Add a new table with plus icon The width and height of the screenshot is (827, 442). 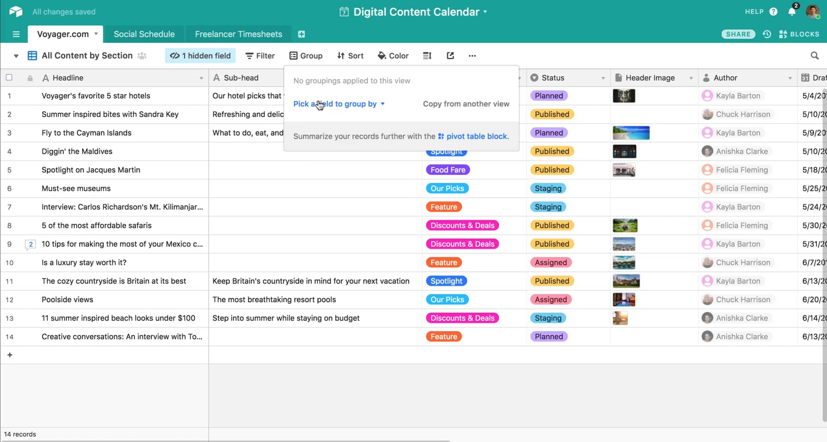click(x=302, y=34)
